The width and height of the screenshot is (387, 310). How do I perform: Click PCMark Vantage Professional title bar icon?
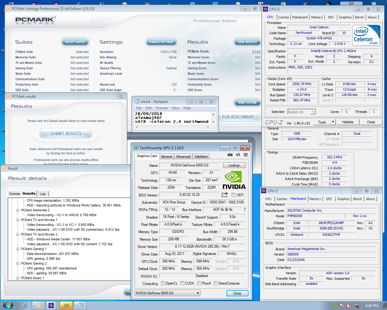8,8
